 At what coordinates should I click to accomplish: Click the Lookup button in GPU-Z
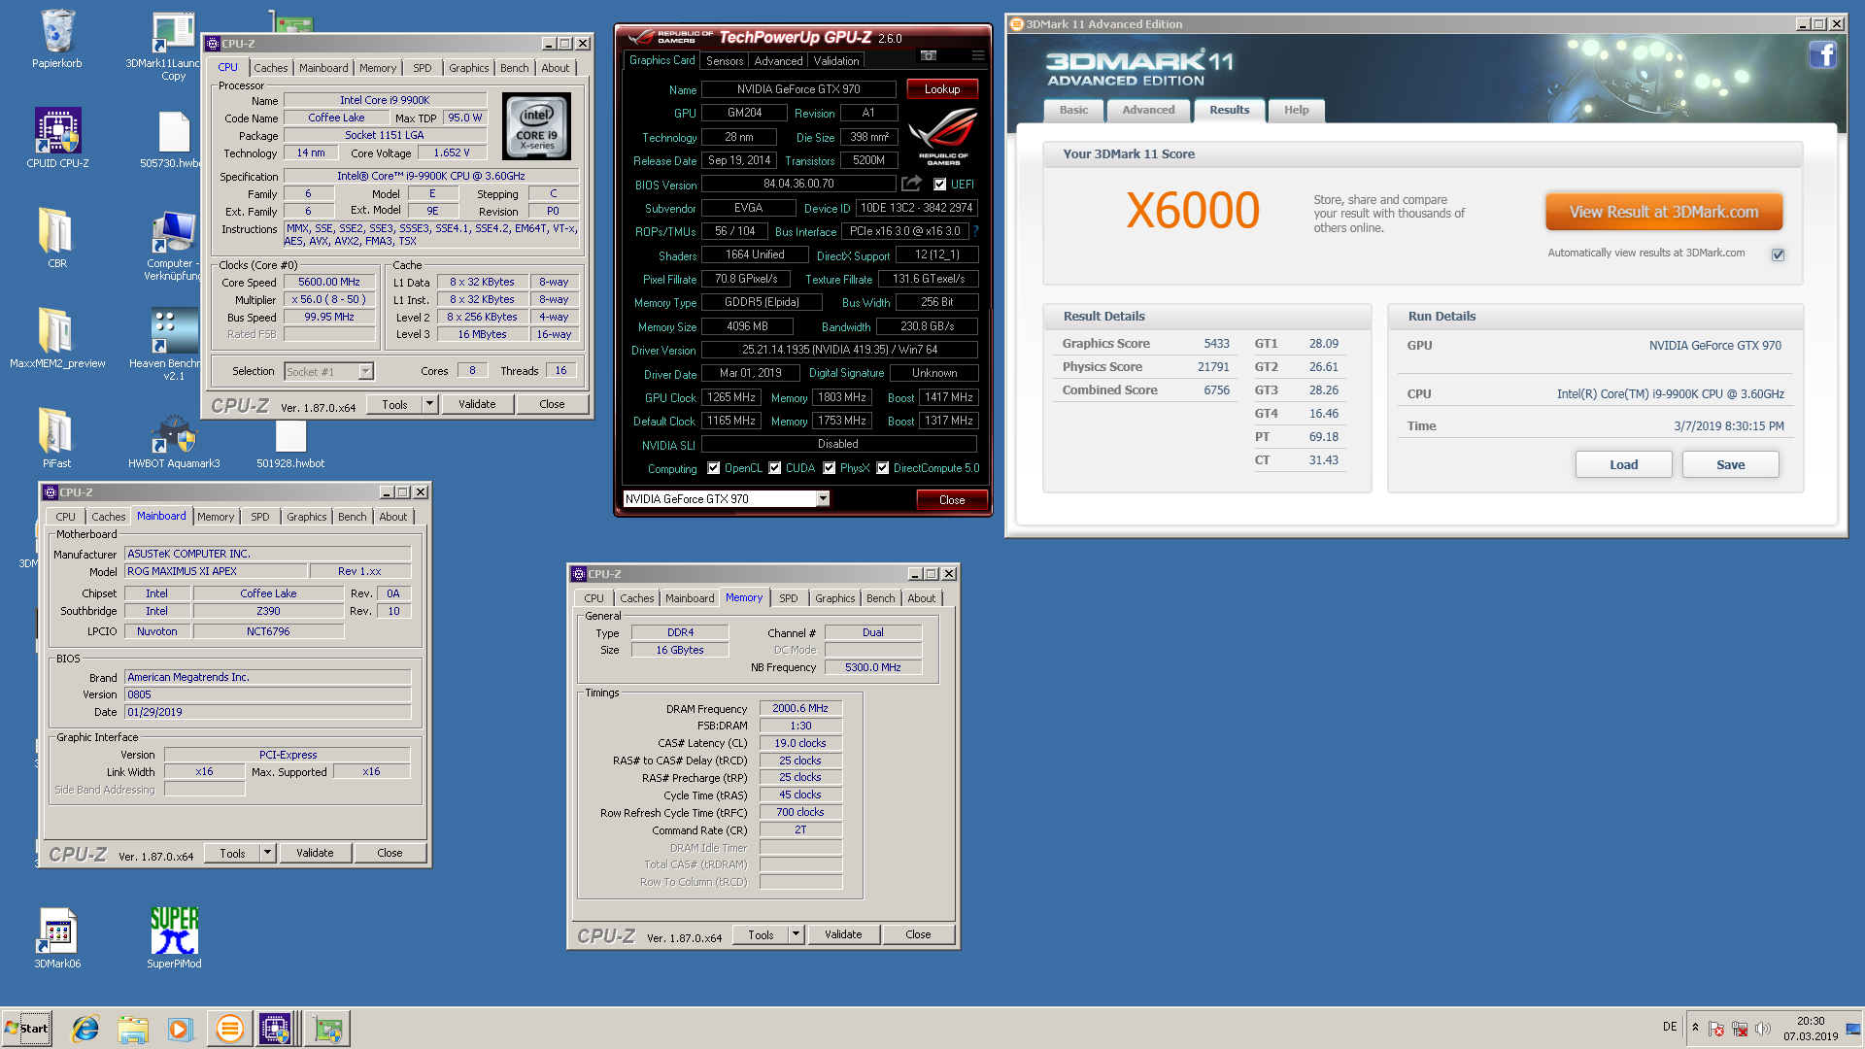942,89
